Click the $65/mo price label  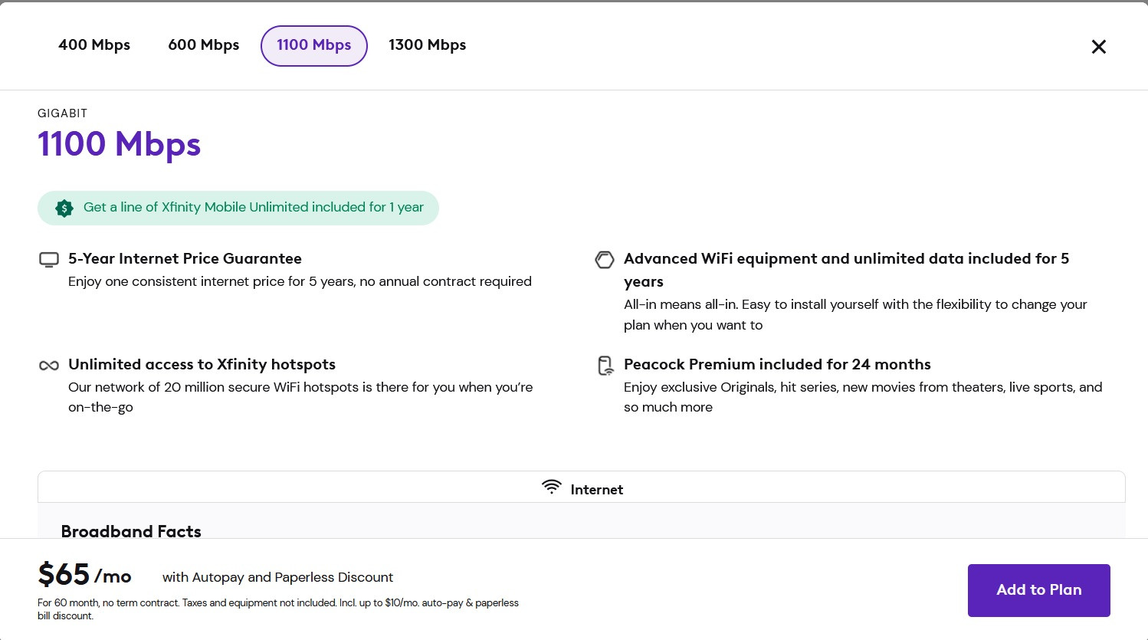click(x=84, y=575)
